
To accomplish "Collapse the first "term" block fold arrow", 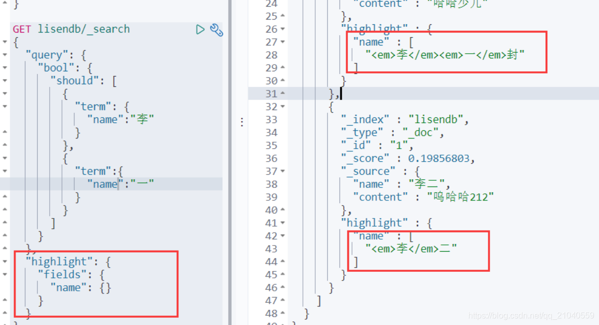I will pyautogui.click(x=5, y=106).
